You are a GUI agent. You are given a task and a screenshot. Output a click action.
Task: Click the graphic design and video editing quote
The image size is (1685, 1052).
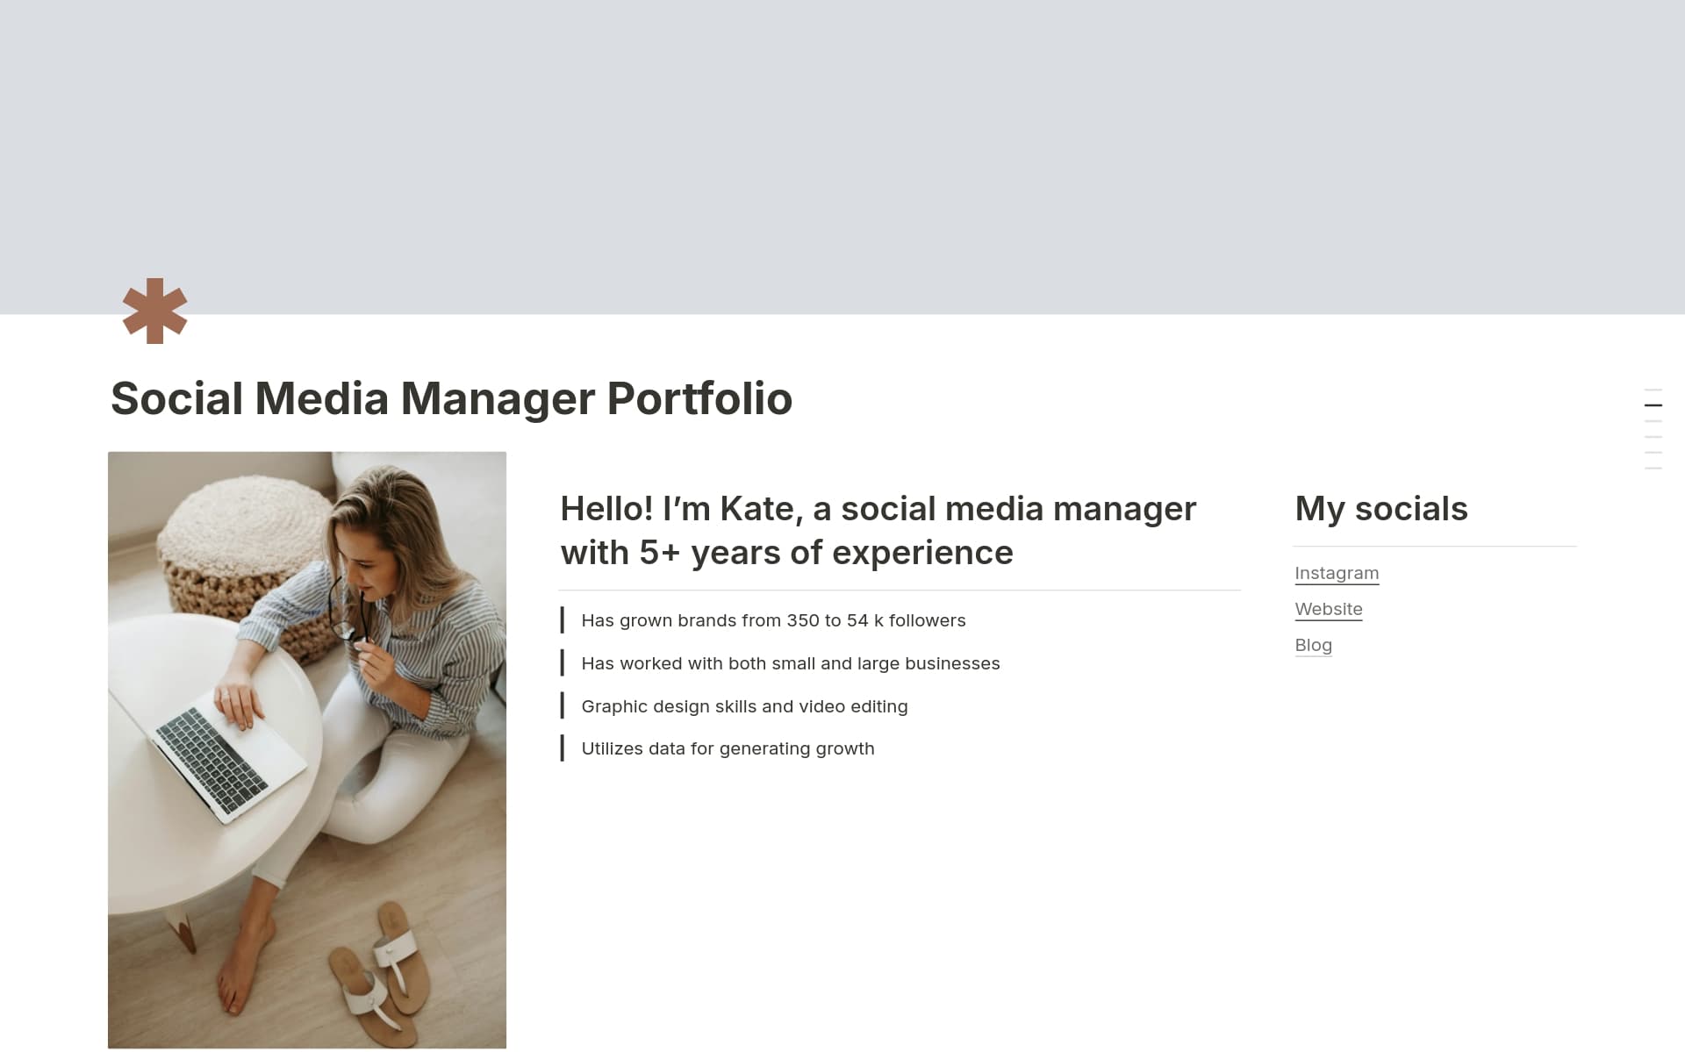point(743,706)
